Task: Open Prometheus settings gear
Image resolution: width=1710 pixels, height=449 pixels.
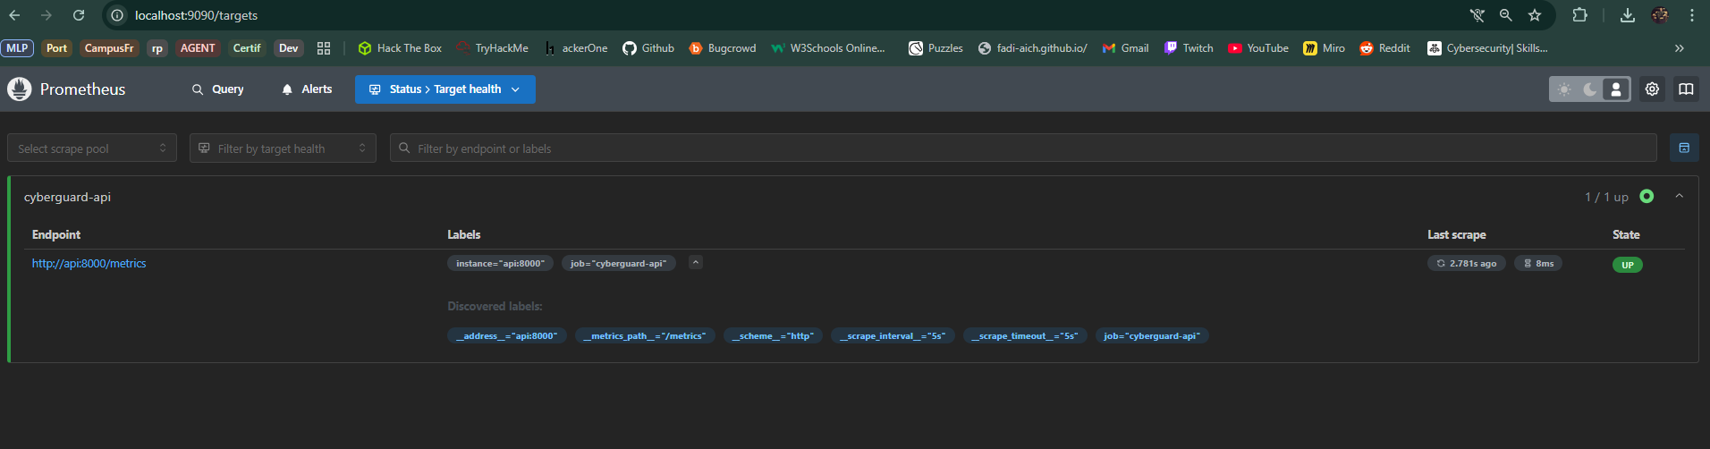Action: tap(1652, 89)
